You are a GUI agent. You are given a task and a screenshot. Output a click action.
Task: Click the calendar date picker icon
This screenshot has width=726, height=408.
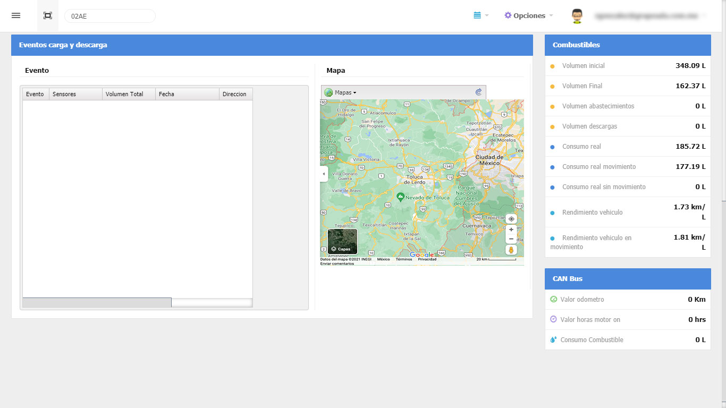tap(477, 15)
